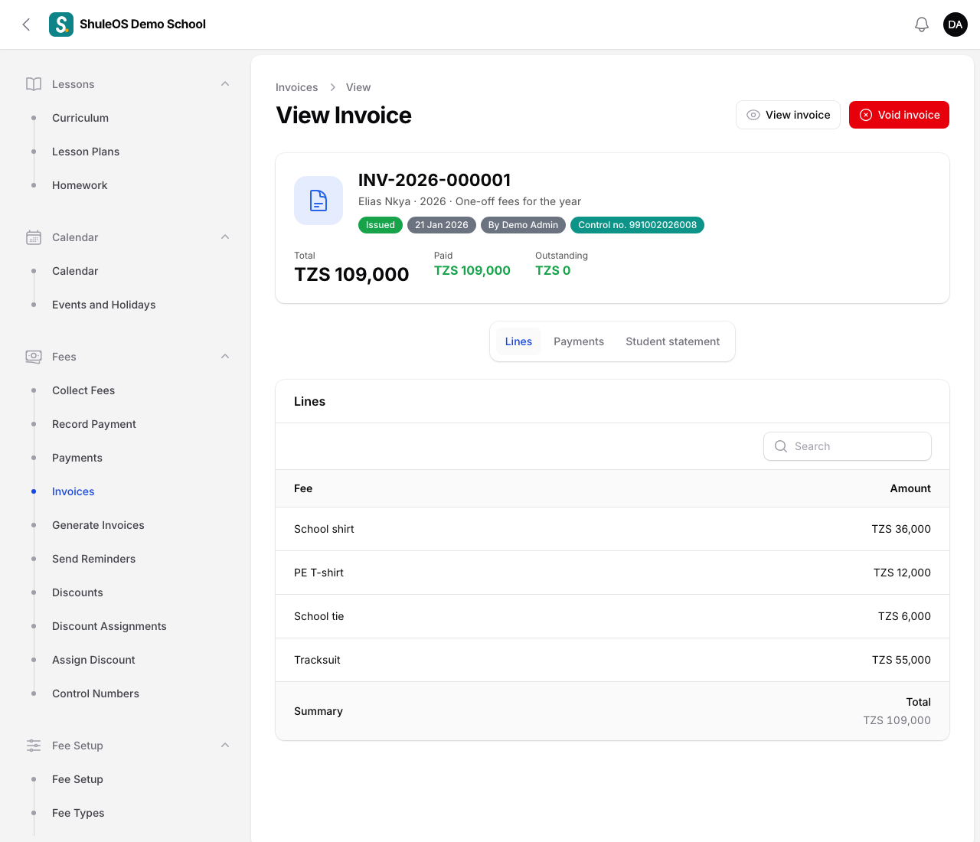The width and height of the screenshot is (980, 842).
Task: Click the back arrow icon in header
Action: pyautogui.click(x=27, y=24)
